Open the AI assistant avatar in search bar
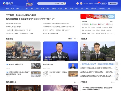The height and width of the screenshot is (91, 121). (x=65, y=3)
